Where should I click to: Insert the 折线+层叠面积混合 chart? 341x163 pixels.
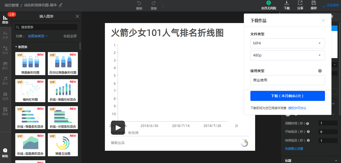[30, 145]
